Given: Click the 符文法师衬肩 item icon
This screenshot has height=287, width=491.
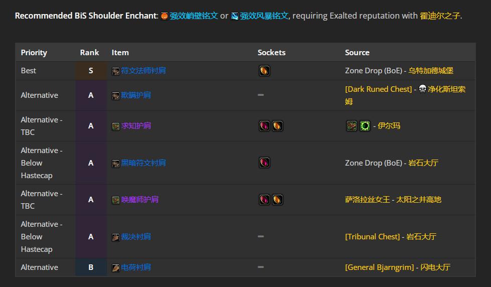Looking at the screenshot, I should [115, 71].
